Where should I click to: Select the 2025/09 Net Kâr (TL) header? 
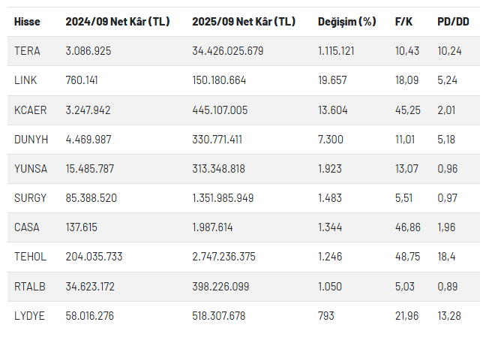tap(244, 22)
